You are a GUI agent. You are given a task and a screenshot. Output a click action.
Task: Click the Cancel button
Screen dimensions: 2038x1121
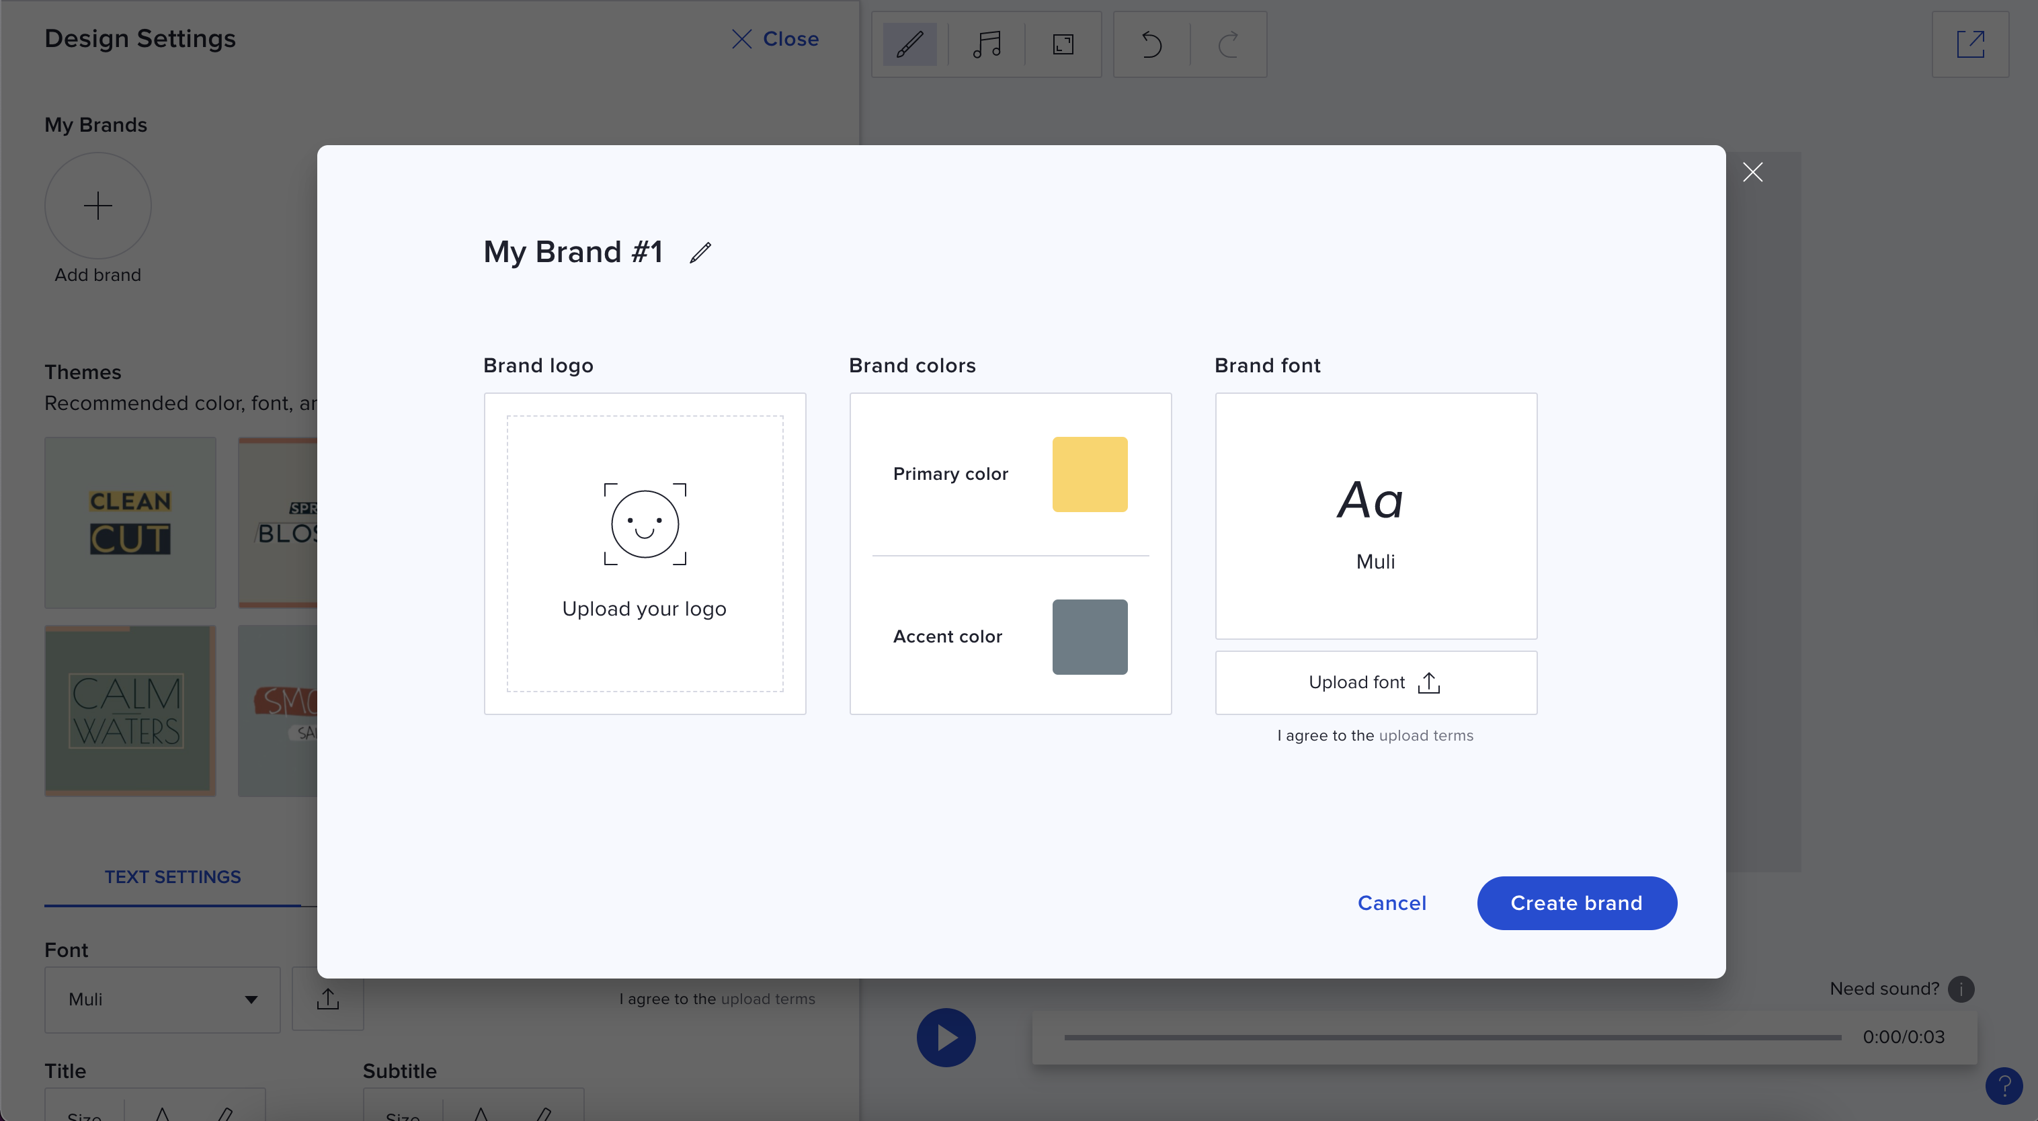coord(1392,901)
